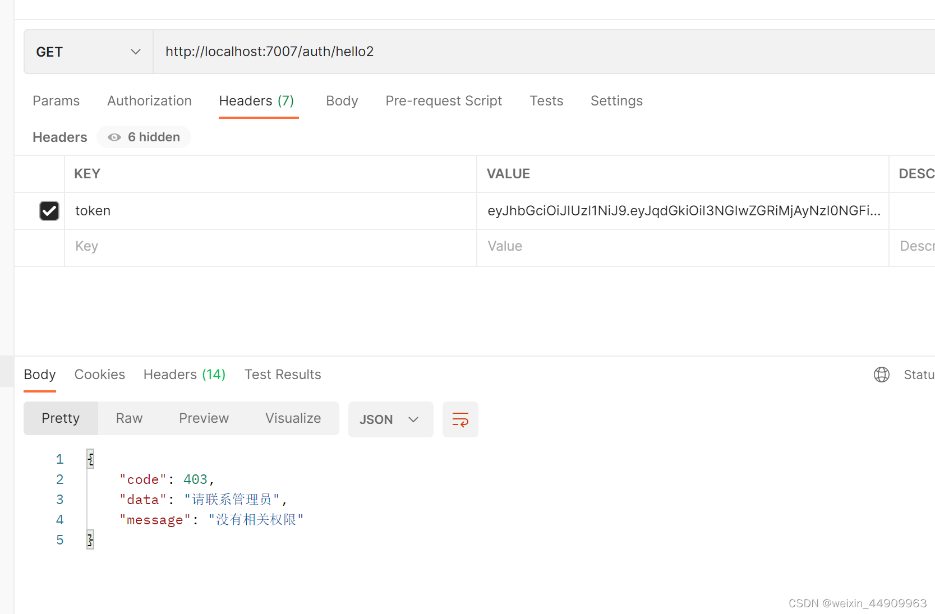Switch response view to Pretty
The width and height of the screenshot is (935, 614).
(x=61, y=418)
